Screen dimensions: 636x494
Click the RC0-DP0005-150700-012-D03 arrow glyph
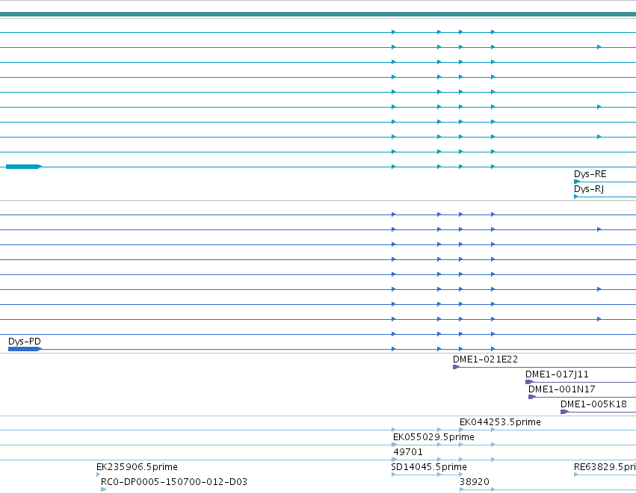pyautogui.click(x=104, y=490)
